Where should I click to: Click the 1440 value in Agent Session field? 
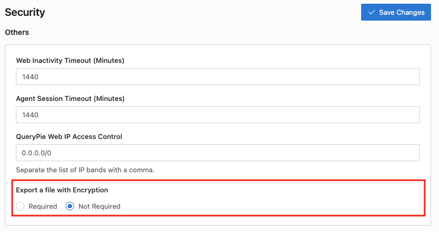click(x=30, y=115)
